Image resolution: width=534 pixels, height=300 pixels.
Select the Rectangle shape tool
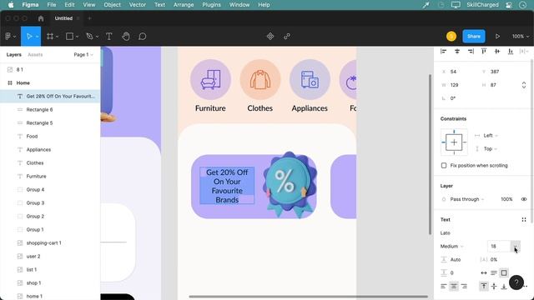tap(69, 36)
